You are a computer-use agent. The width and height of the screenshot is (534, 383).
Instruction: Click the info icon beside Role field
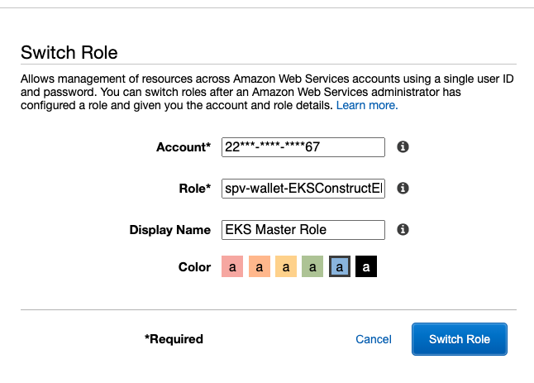(x=403, y=188)
